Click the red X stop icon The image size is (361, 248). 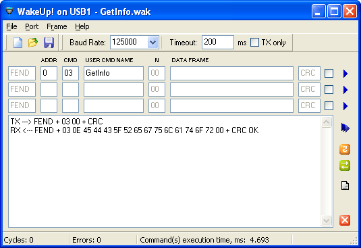(345, 220)
